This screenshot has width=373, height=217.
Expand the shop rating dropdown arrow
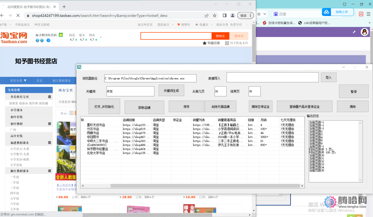point(101,37)
